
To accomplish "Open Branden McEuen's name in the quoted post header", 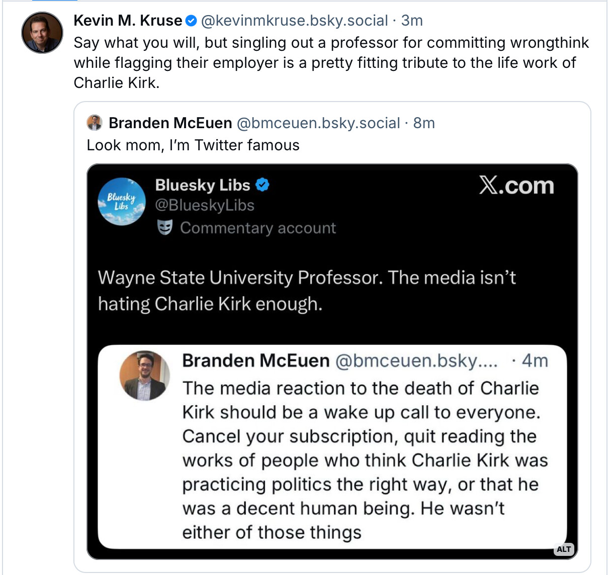I will pyautogui.click(x=170, y=123).
